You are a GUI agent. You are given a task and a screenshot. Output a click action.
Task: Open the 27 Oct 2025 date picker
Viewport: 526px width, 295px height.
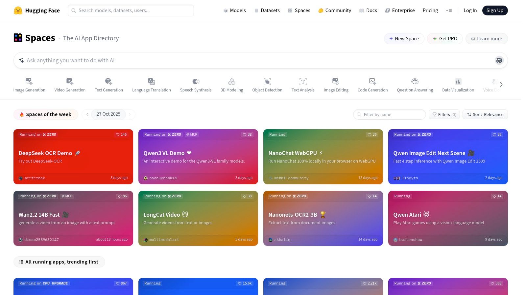tap(108, 114)
